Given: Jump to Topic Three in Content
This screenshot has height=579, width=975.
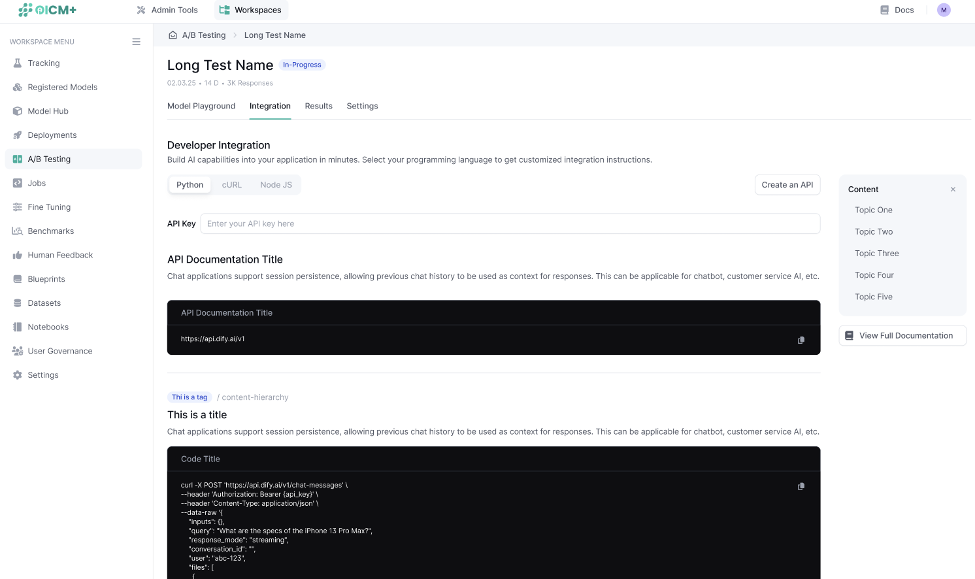Looking at the screenshot, I should pyautogui.click(x=876, y=254).
